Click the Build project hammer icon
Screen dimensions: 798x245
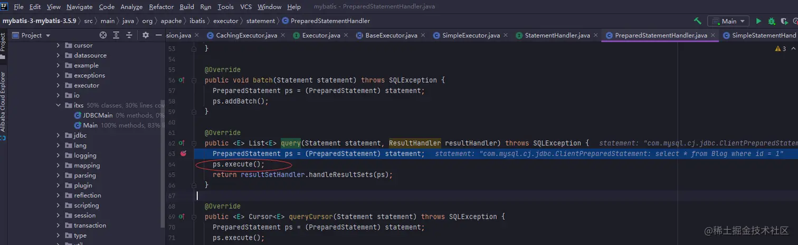tap(698, 21)
